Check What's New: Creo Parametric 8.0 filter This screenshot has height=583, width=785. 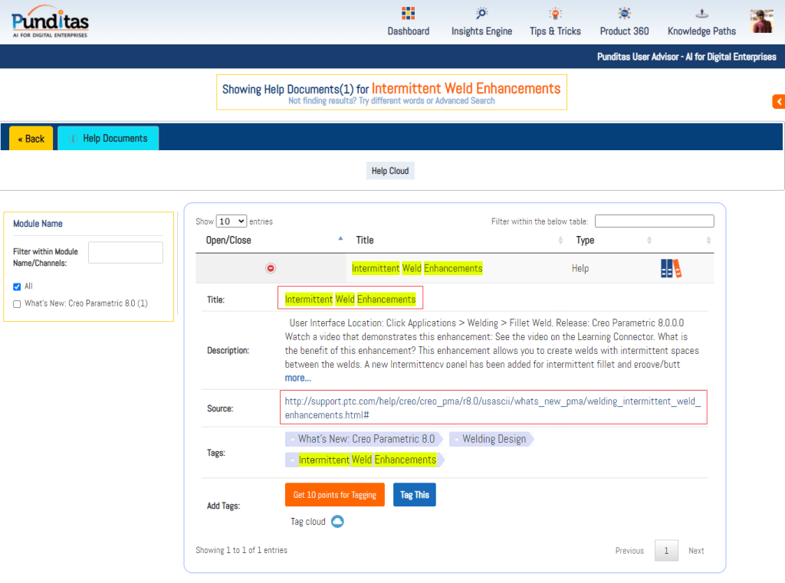click(x=17, y=304)
